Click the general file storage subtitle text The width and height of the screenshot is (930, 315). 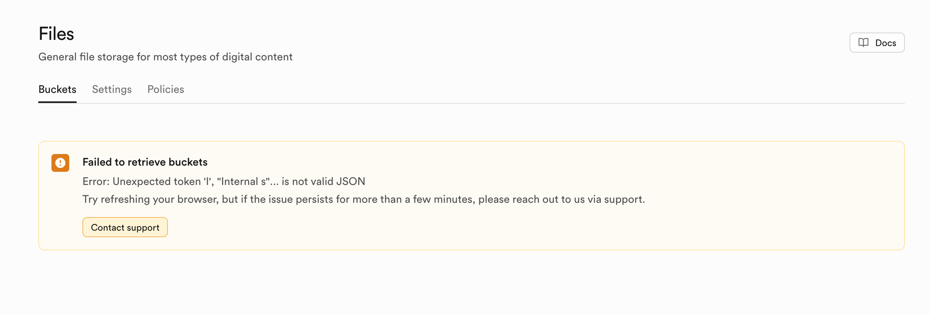(x=165, y=57)
